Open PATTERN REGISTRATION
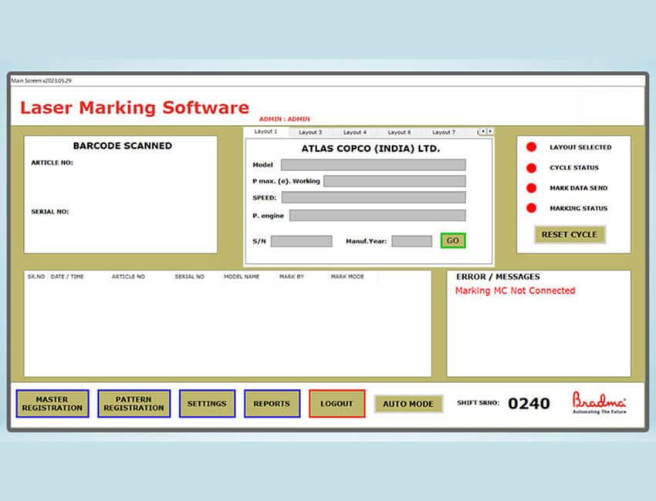Screen dimensions: 656x501 click(x=134, y=403)
